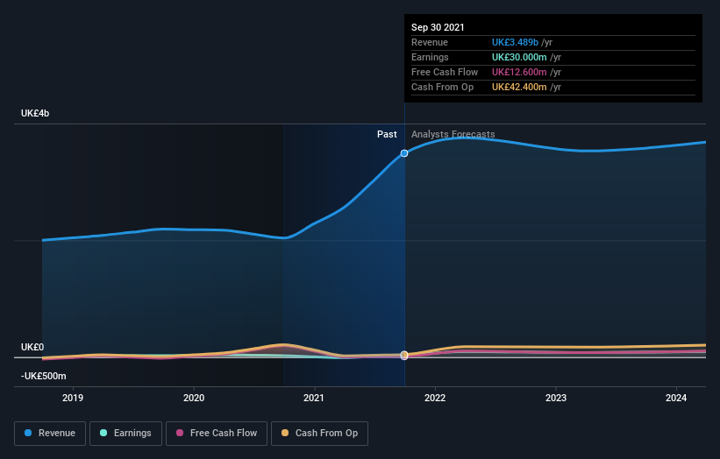Click the Sep 30 2021 tooltip date
Screen dimensions: 720x459
[x=438, y=27]
